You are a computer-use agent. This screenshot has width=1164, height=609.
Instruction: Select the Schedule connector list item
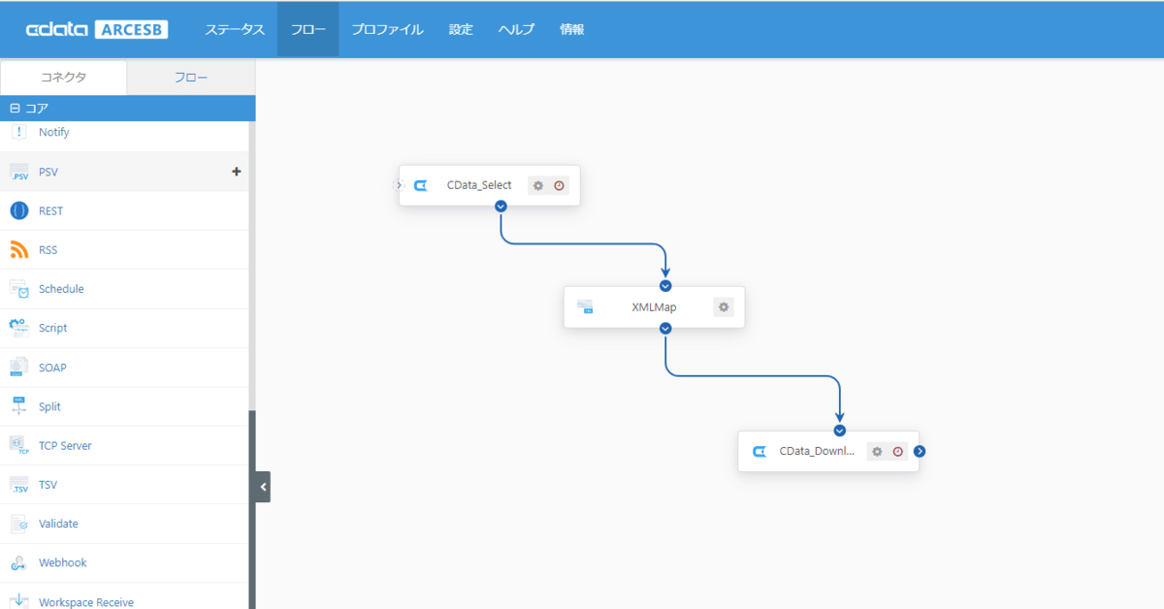click(x=61, y=289)
